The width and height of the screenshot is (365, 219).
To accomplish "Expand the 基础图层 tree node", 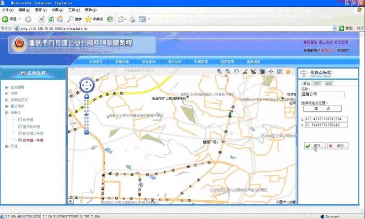I will click(x=7, y=87).
